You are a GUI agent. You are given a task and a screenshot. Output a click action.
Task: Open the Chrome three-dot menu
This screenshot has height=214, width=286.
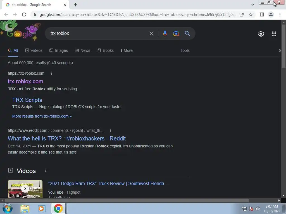280,14
